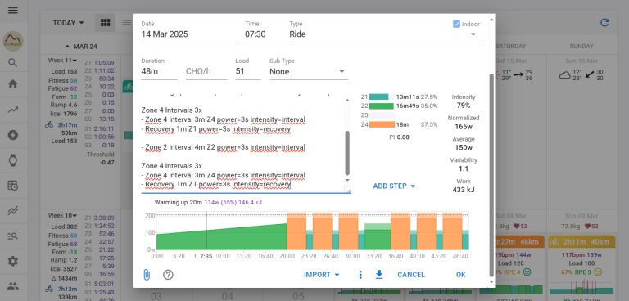Click the textarea resize handle
The width and height of the screenshot is (629, 301).
coord(347,191)
